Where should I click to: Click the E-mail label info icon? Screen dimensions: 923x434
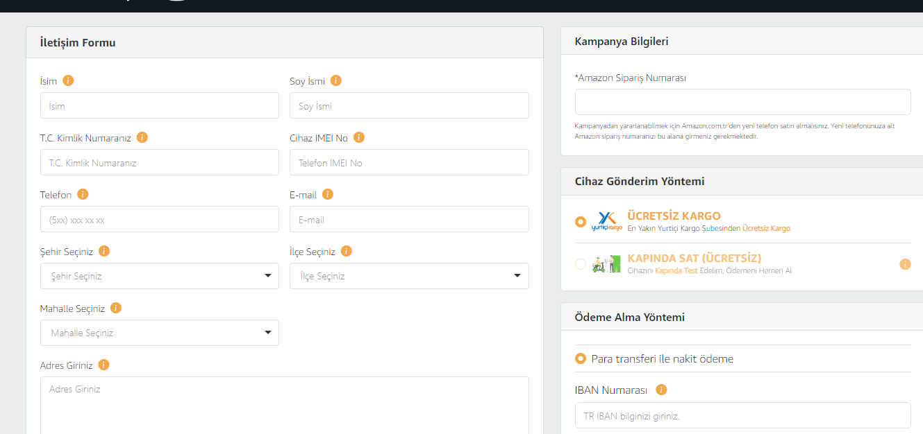click(x=328, y=194)
